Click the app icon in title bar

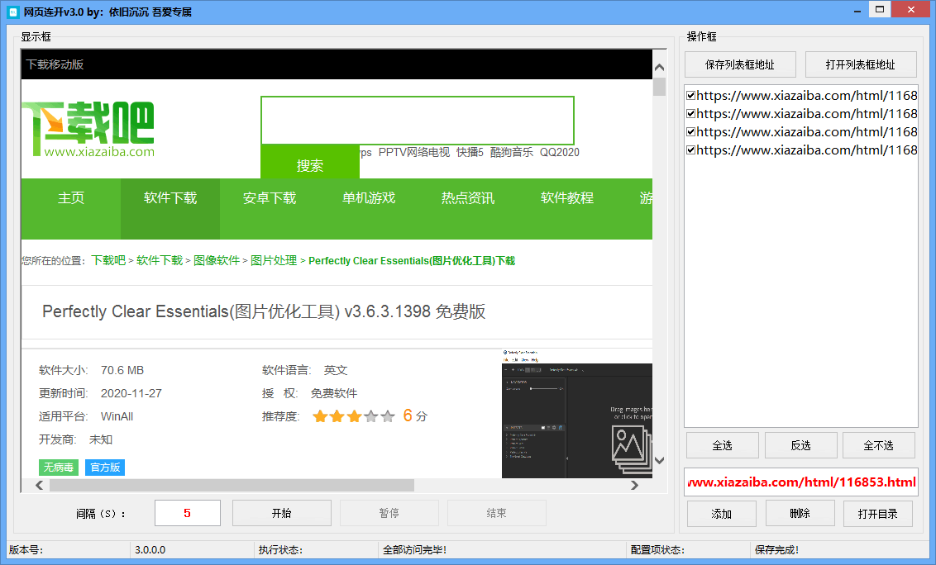pyautogui.click(x=13, y=12)
